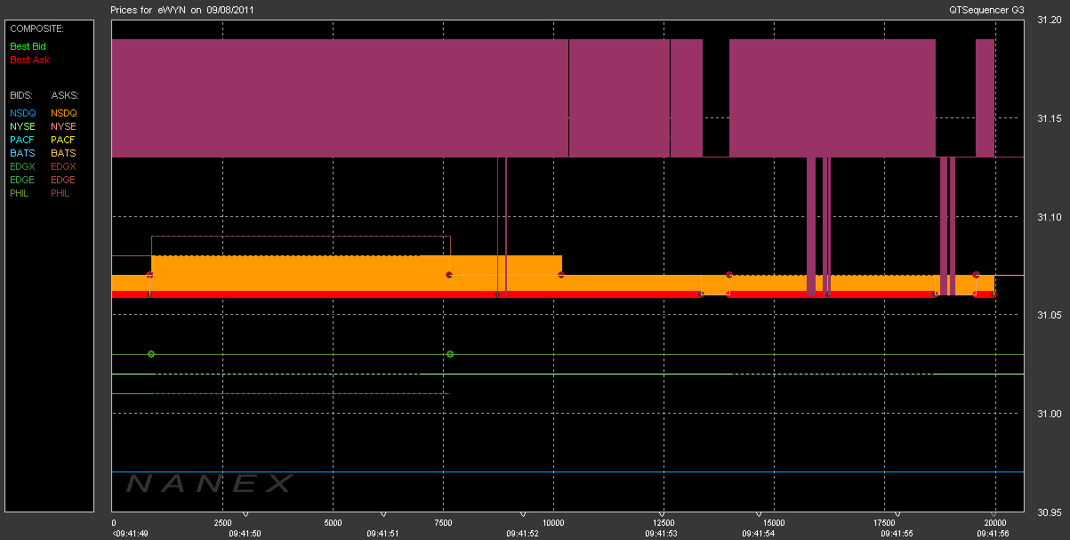
Task: Click the 31.00 price axis label
Action: 1050,414
